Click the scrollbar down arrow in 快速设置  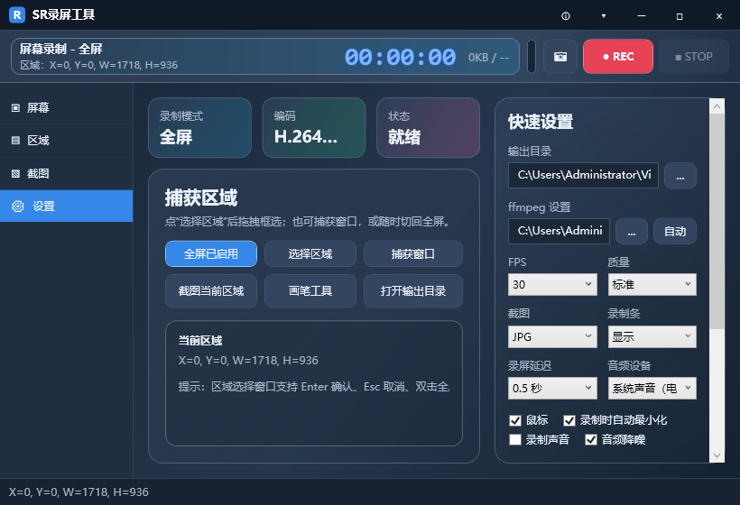717,455
